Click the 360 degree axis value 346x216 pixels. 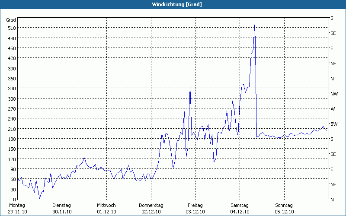tap(13, 79)
